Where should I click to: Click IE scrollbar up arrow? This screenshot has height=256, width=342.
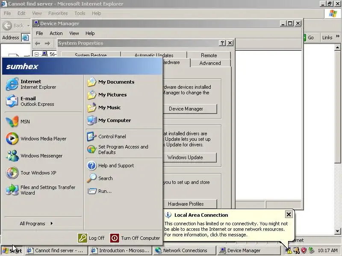(x=337, y=47)
